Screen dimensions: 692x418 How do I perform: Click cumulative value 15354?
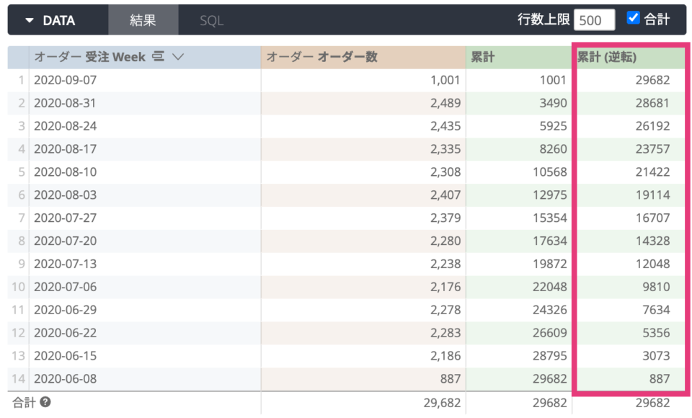pyautogui.click(x=550, y=218)
